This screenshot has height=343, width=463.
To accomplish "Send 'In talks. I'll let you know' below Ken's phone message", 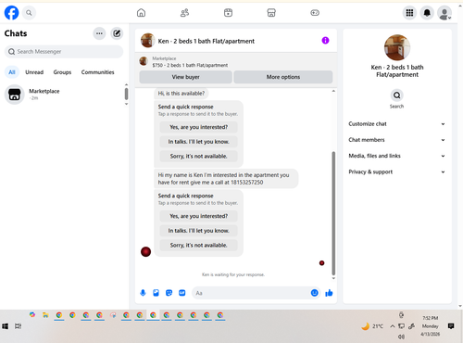I will click(198, 231).
